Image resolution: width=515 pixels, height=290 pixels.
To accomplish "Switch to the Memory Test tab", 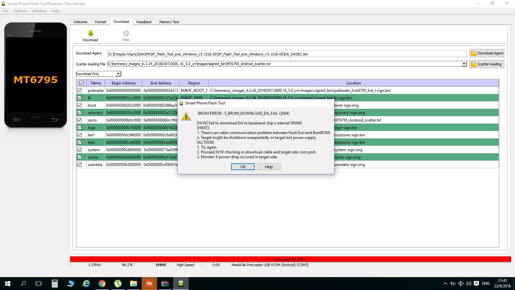I will [x=169, y=22].
